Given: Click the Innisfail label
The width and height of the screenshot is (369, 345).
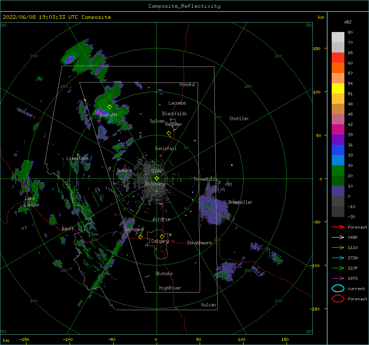Looking at the screenshot, I should click(166, 149).
